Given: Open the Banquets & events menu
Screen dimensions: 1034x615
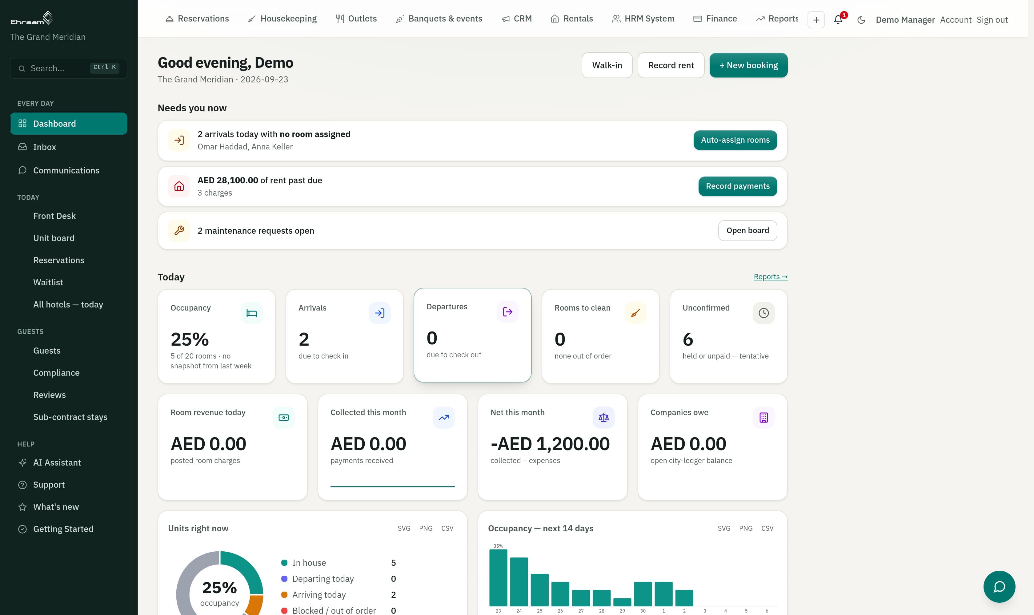Looking at the screenshot, I should click(x=439, y=19).
